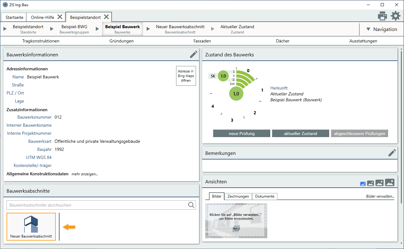The height and width of the screenshot is (249, 404).
Task: Click the Bauwerksabschnitte durchsuchen search field
Action: pyautogui.click(x=96, y=205)
